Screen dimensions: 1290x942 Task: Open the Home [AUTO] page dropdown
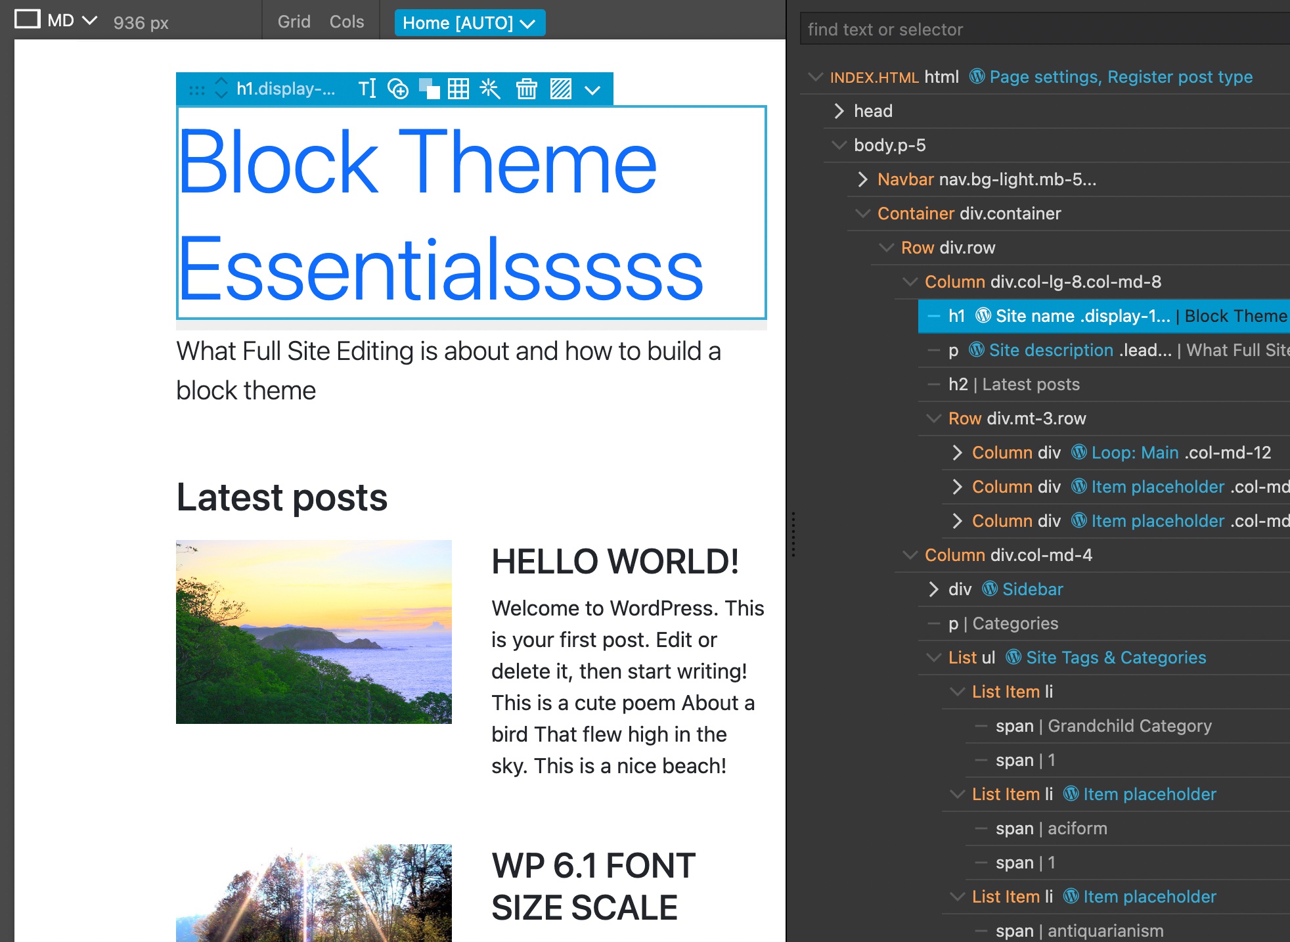[x=470, y=23]
